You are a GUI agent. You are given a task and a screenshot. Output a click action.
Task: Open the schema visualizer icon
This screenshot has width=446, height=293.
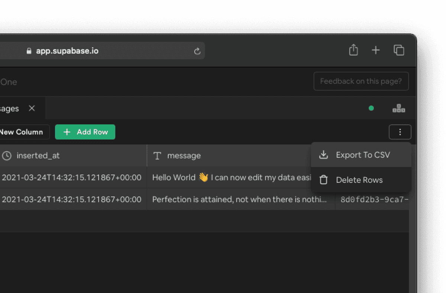(399, 108)
